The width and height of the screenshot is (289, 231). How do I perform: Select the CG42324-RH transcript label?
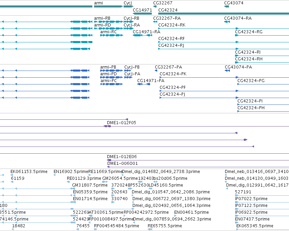pyautogui.click(x=249, y=59)
